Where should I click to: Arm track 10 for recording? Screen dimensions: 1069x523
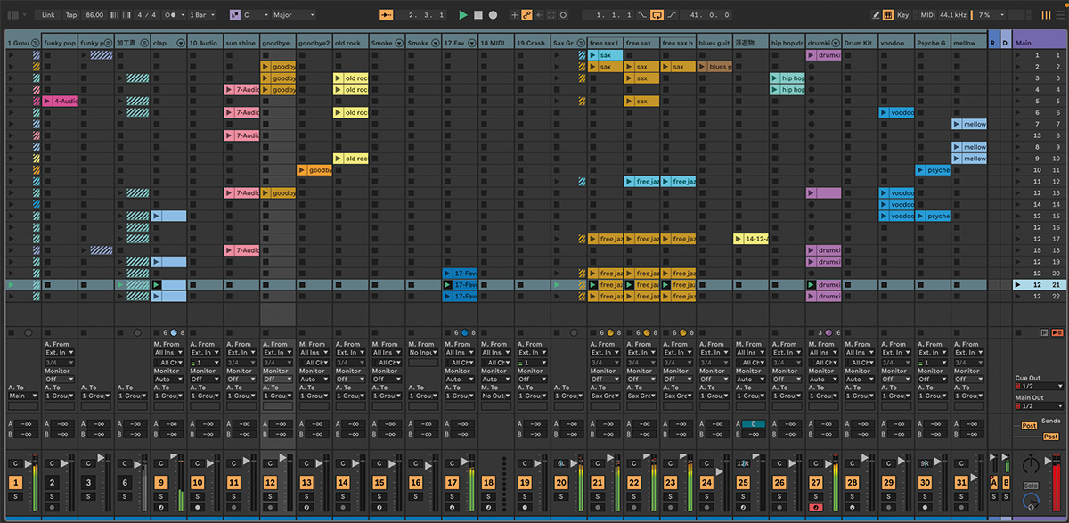click(x=197, y=507)
